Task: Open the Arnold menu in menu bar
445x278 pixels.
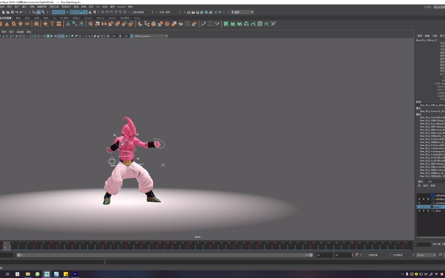Action: click(121, 7)
